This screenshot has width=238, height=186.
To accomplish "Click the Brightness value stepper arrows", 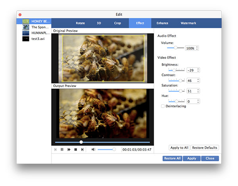I will click(x=198, y=70).
